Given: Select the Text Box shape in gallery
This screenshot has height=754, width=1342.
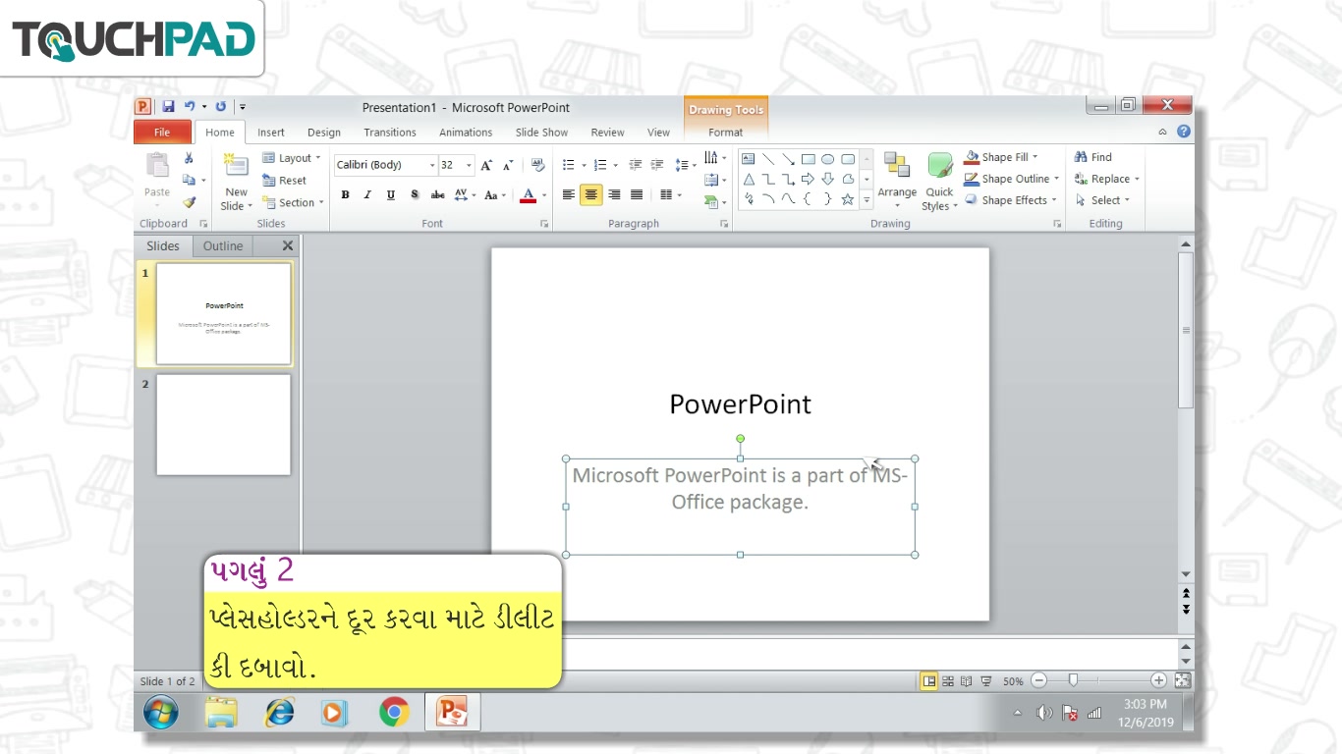Looking at the screenshot, I should click(749, 158).
